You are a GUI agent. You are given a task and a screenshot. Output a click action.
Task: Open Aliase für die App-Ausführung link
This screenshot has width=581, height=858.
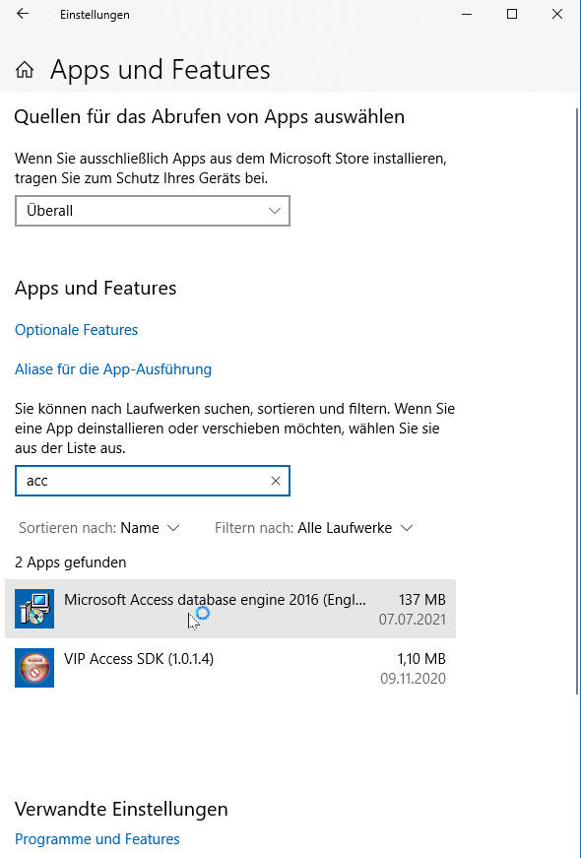113,369
